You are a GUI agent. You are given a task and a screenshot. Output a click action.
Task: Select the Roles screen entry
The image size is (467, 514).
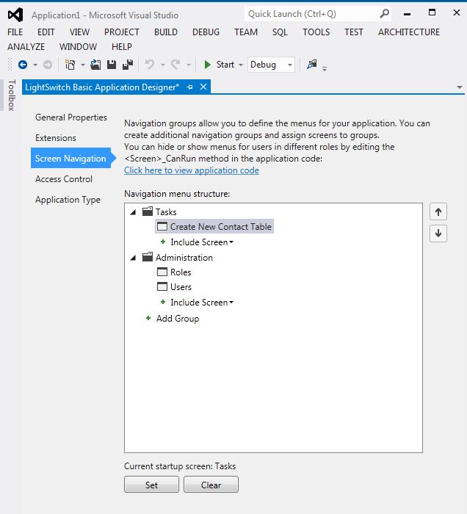[x=181, y=272]
